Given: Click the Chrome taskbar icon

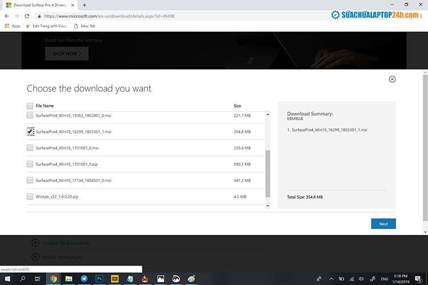Looking at the screenshot, I should [x=54, y=279].
